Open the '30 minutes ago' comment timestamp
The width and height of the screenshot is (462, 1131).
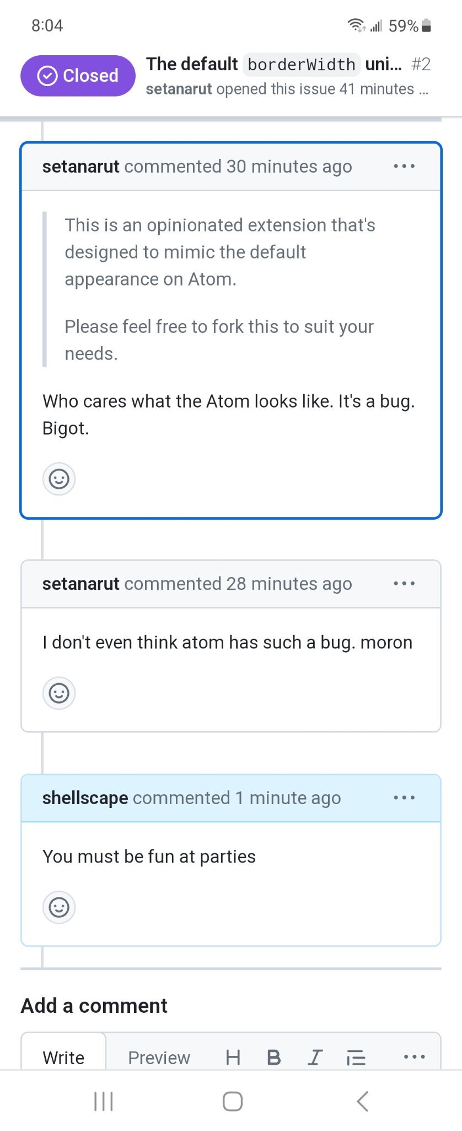(x=289, y=166)
